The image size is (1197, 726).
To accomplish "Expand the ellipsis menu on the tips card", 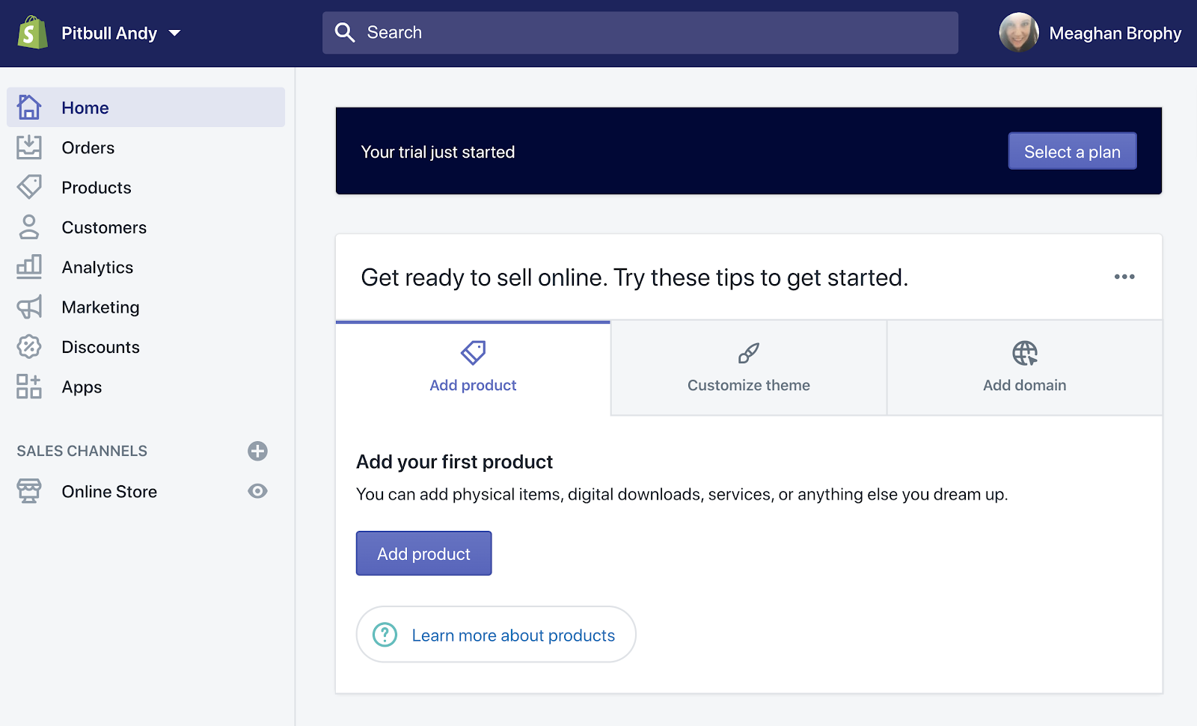I will point(1124,277).
